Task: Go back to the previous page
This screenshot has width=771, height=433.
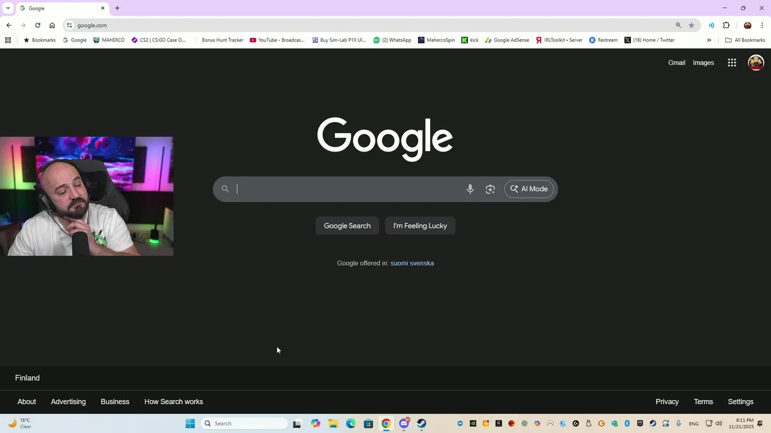Action: [x=8, y=25]
